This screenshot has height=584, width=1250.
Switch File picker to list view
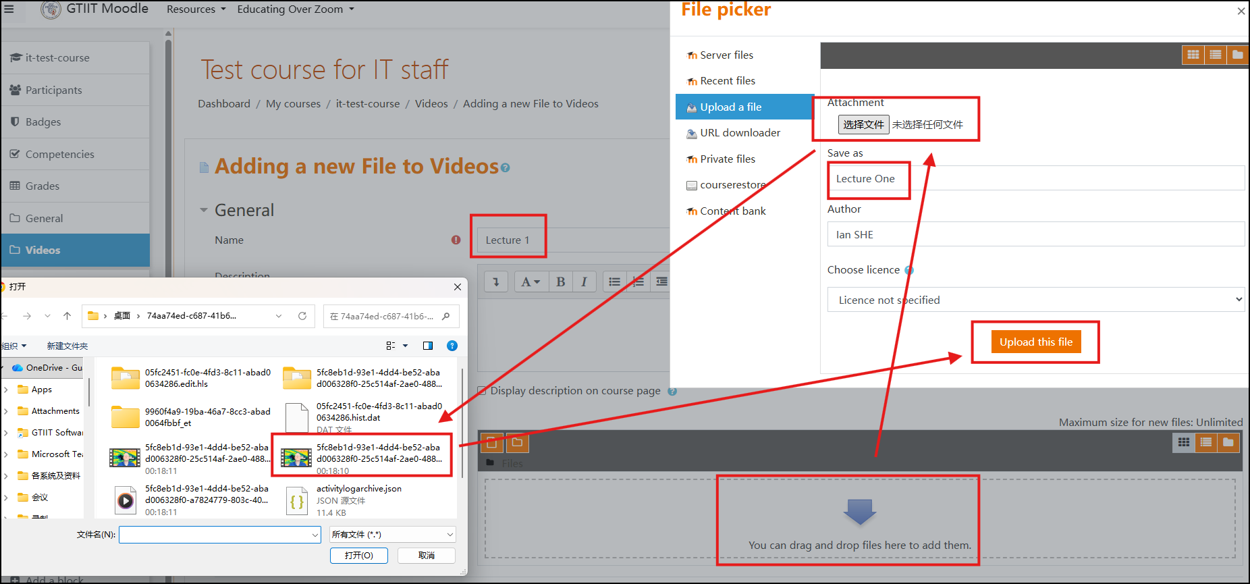coord(1216,55)
